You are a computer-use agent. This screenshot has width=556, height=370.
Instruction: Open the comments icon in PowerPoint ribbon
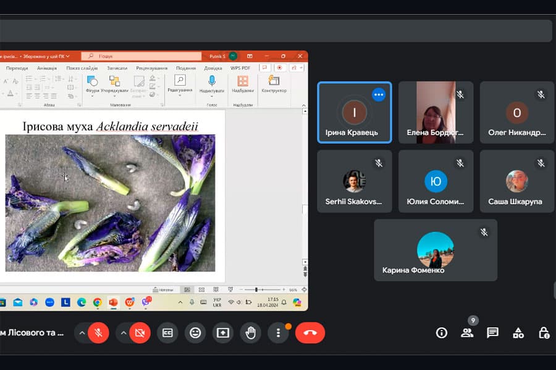264,68
